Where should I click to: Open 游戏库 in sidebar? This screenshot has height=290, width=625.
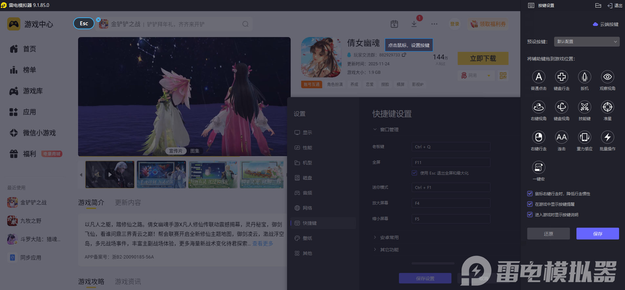coord(26,91)
